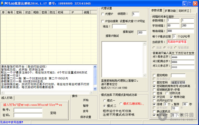
Task: Select the 模式一 radio button
Action: (x=104, y=100)
